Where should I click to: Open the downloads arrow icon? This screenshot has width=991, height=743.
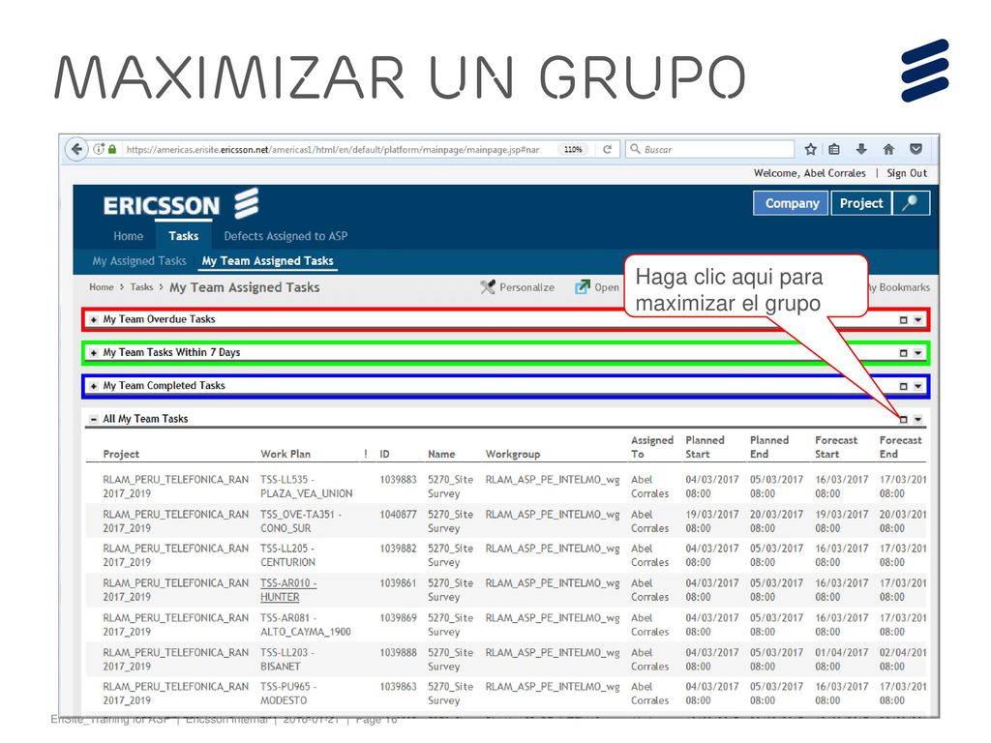861,149
